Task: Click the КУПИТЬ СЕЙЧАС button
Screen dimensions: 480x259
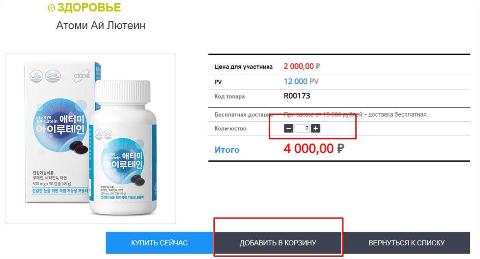Action: pos(159,243)
